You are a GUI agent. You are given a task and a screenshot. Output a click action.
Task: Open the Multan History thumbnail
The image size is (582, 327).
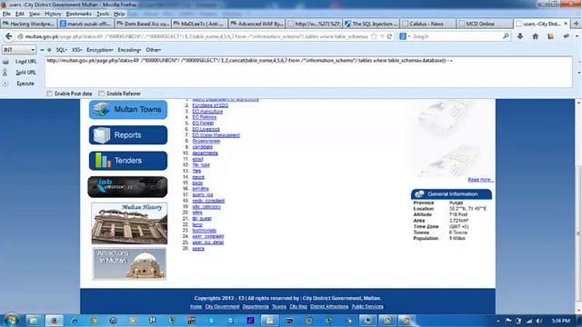129,223
